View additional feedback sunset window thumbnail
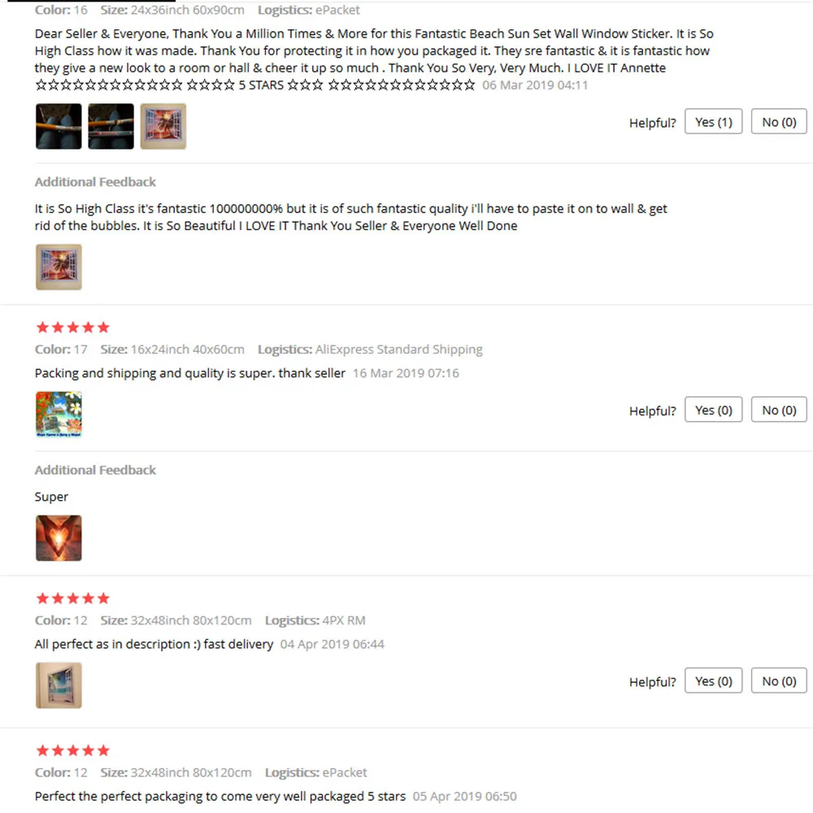 59,267
